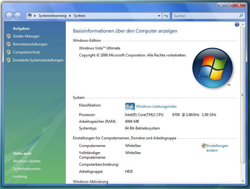Open help with the blue question mark

237,25
